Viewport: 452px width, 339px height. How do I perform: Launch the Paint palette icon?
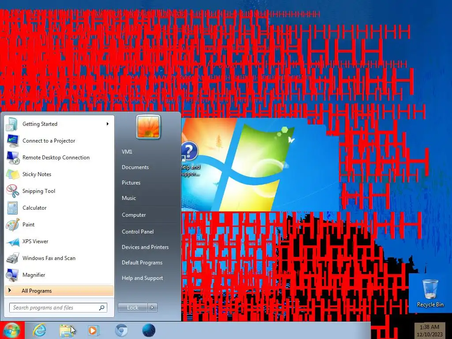click(12, 225)
